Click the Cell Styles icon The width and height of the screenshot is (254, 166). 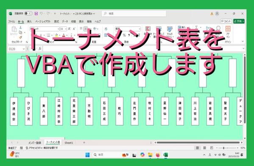[170, 29]
